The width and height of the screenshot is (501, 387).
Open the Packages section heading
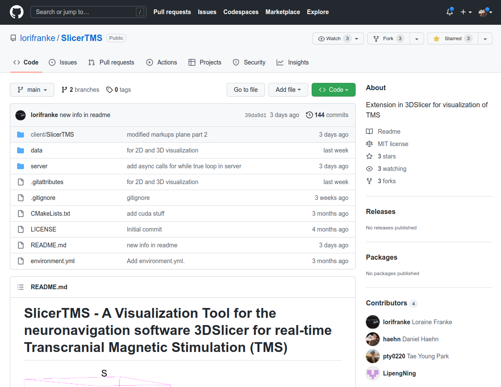[x=381, y=258]
